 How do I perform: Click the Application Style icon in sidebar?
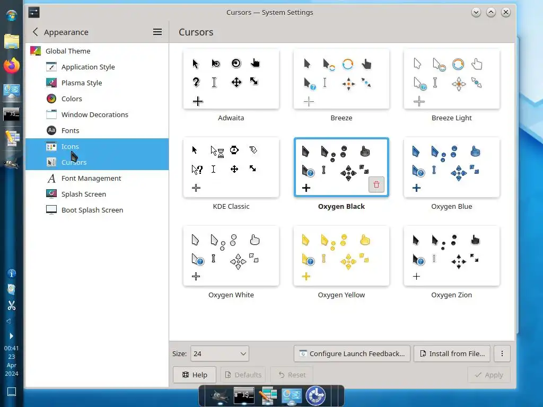click(x=51, y=67)
